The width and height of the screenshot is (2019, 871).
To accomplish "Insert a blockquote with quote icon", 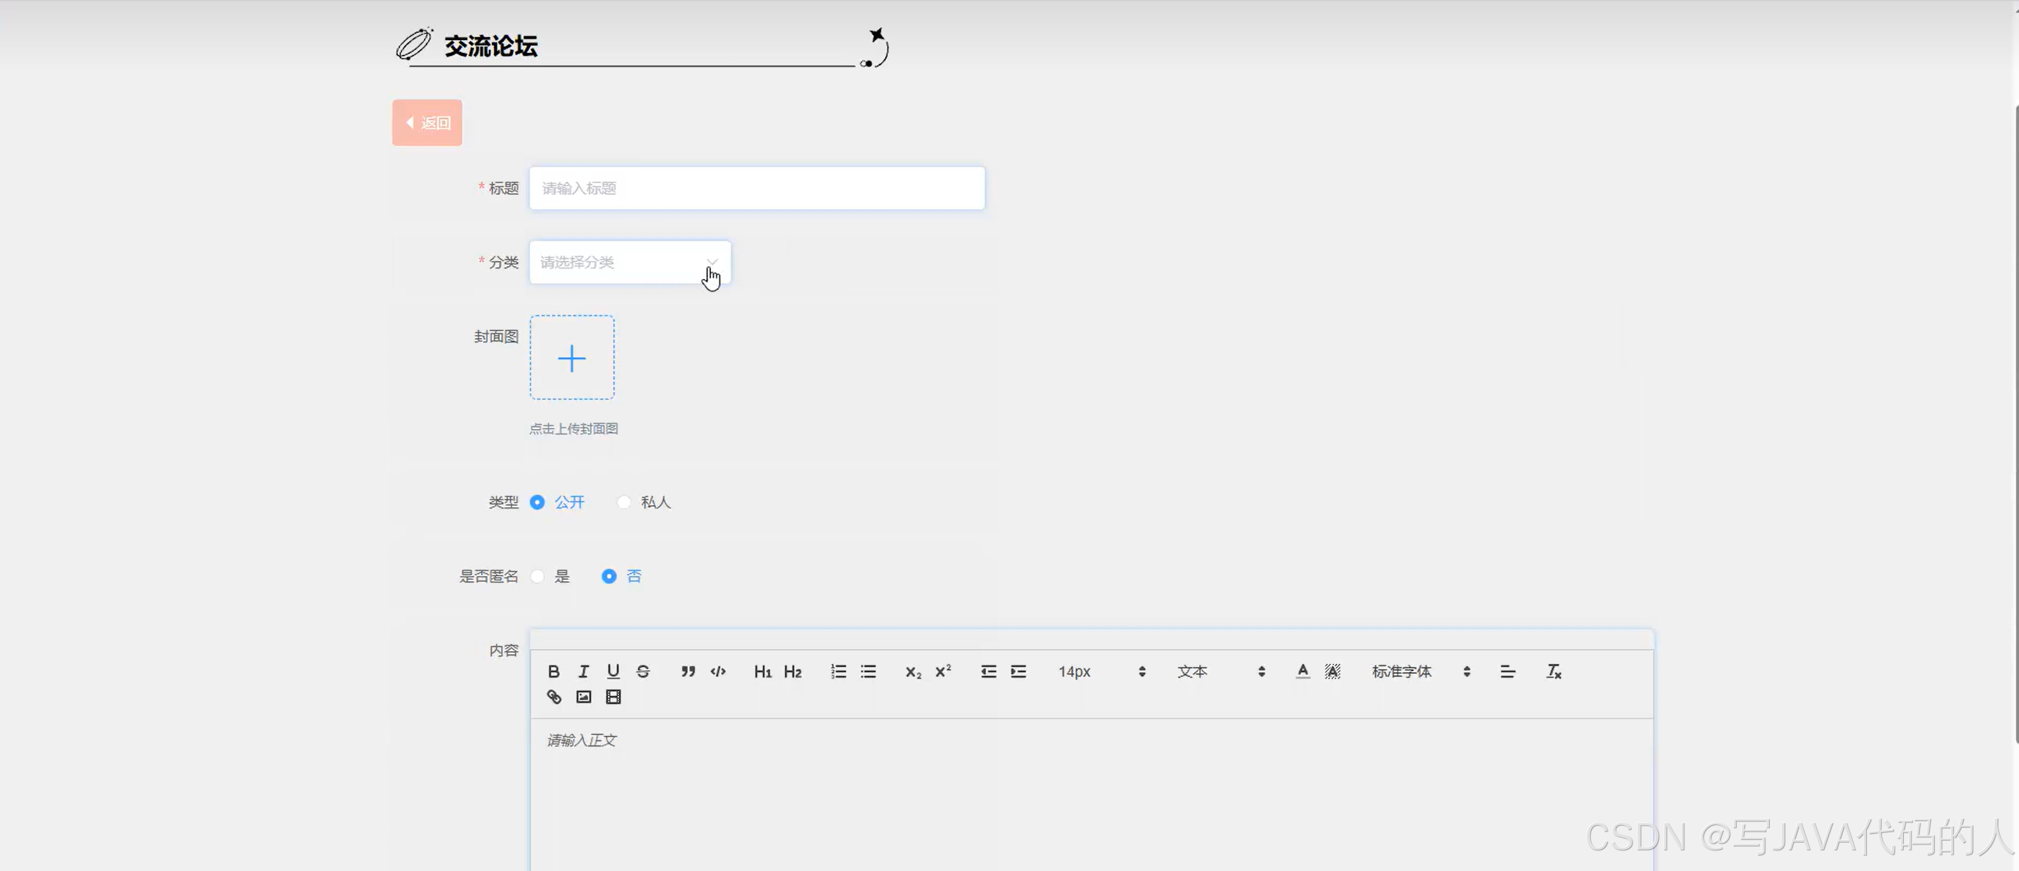I will pyautogui.click(x=688, y=671).
